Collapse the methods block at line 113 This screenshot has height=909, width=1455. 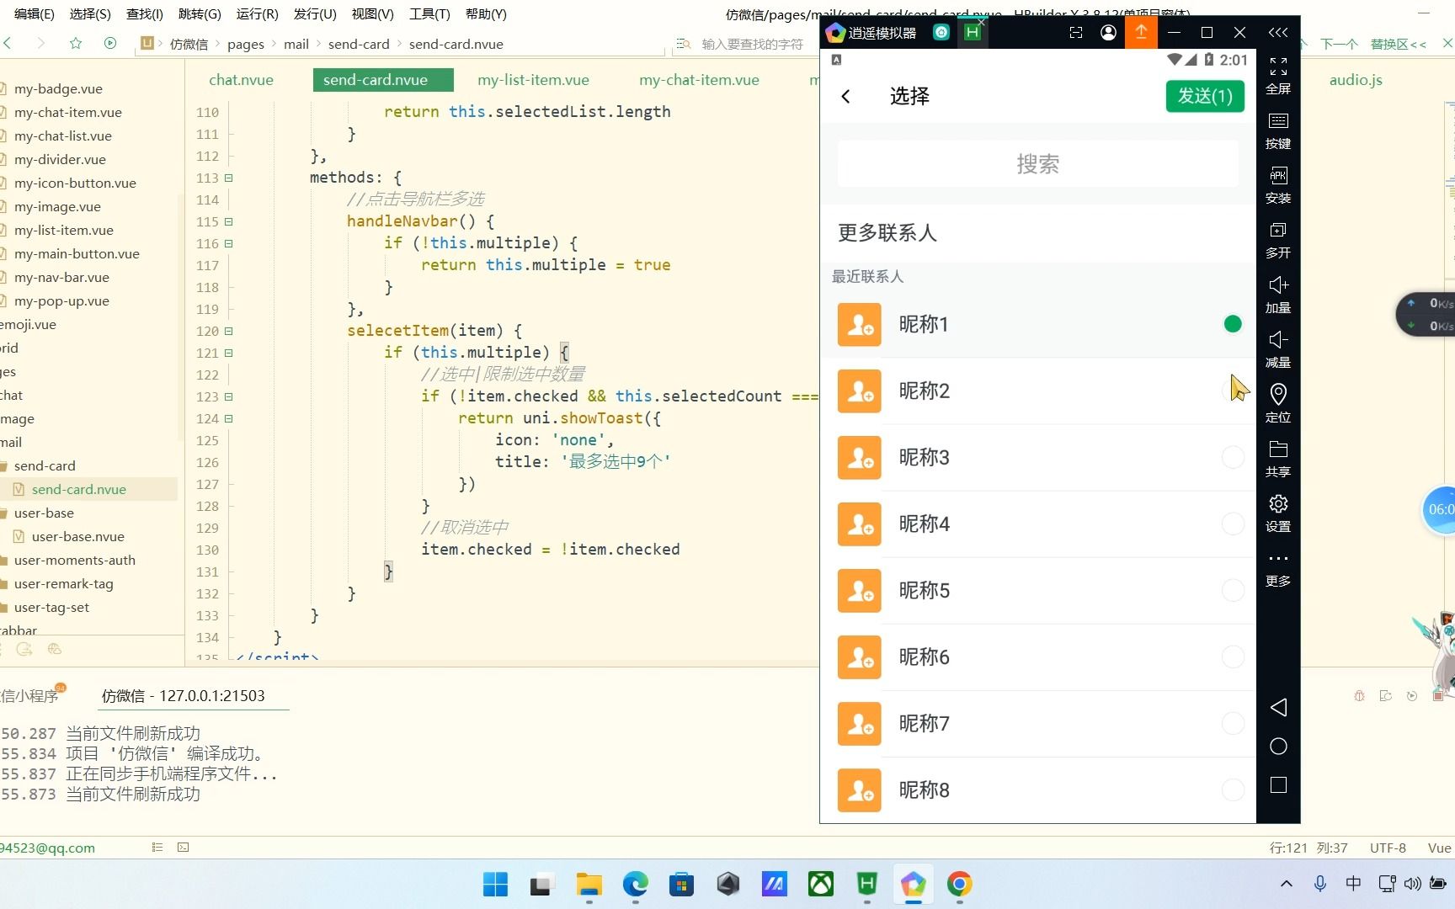[x=228, y=178]
